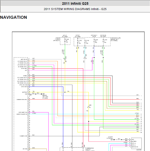Click the 'HOT IN ON OR START' header
Viewport: 150px width, 151px height.
[103, 36]
